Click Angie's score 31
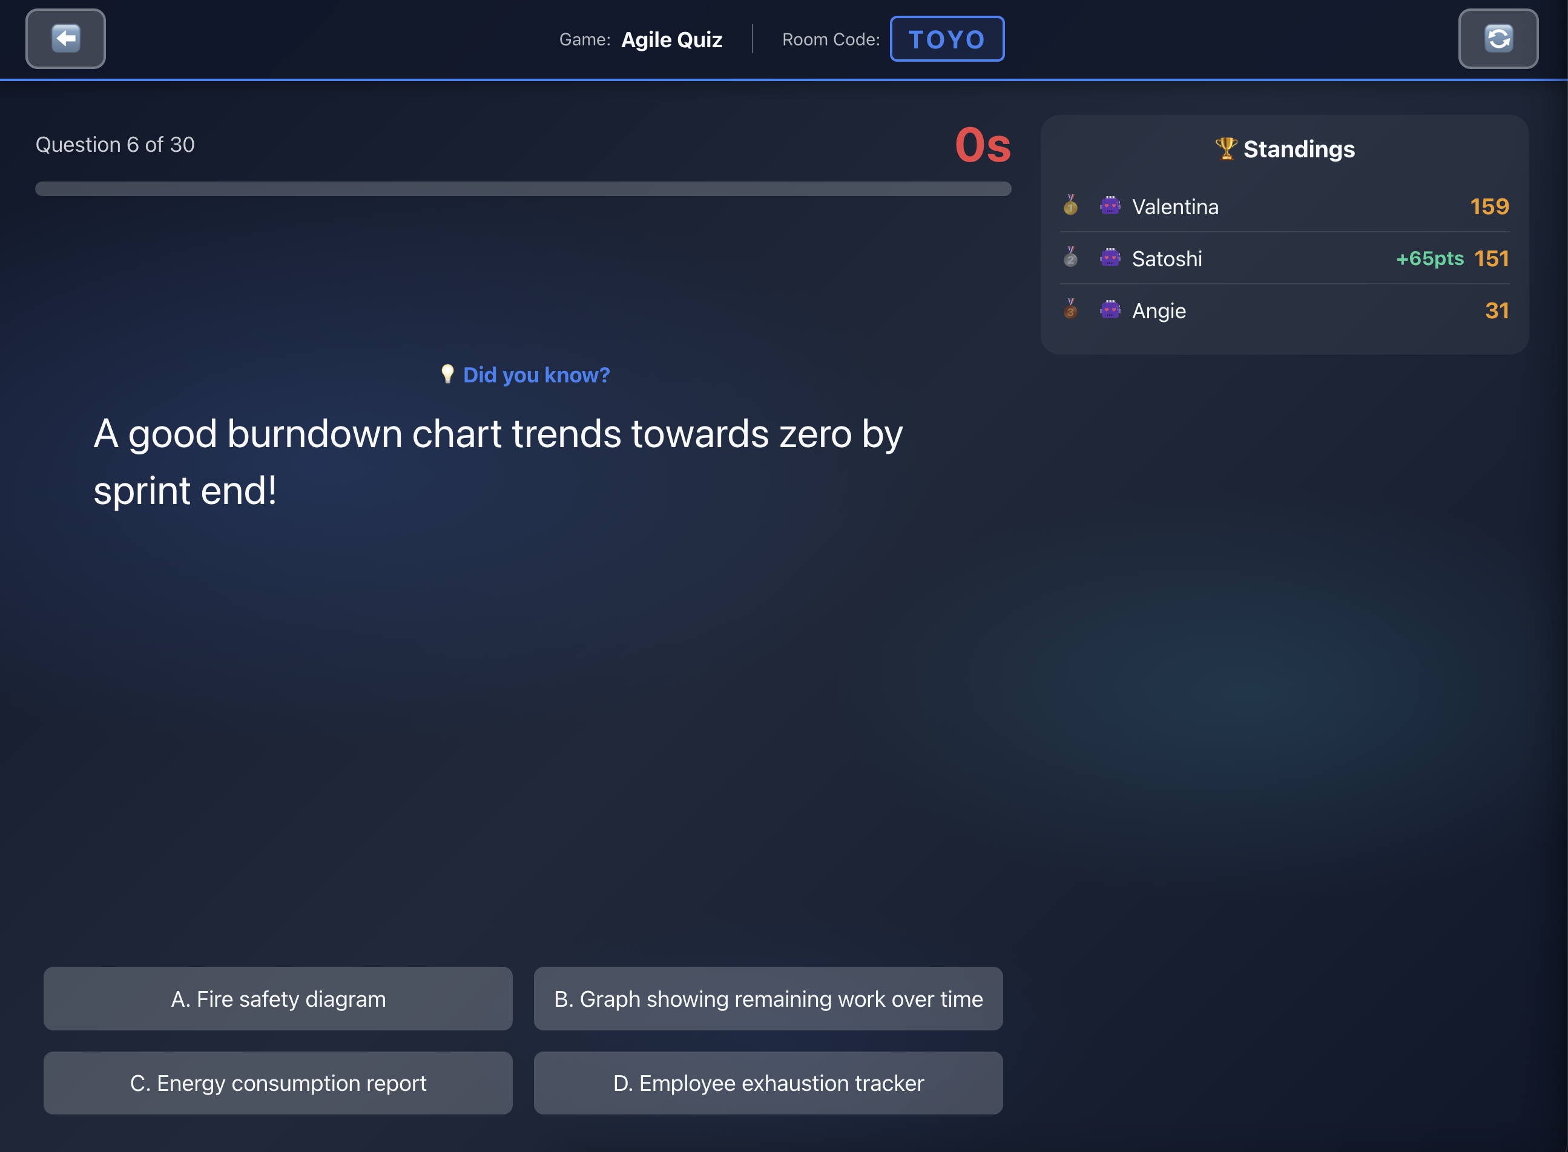 1497,311
